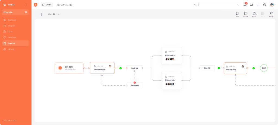Click the Lối tắt shortcut button
This screenshot has height=125, width=278.
47,5
